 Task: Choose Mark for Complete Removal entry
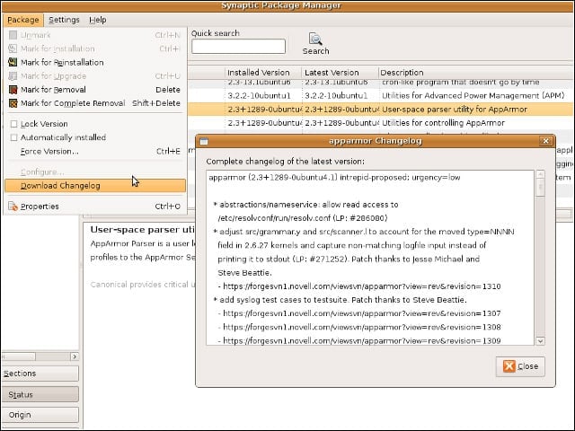[94, 103]
